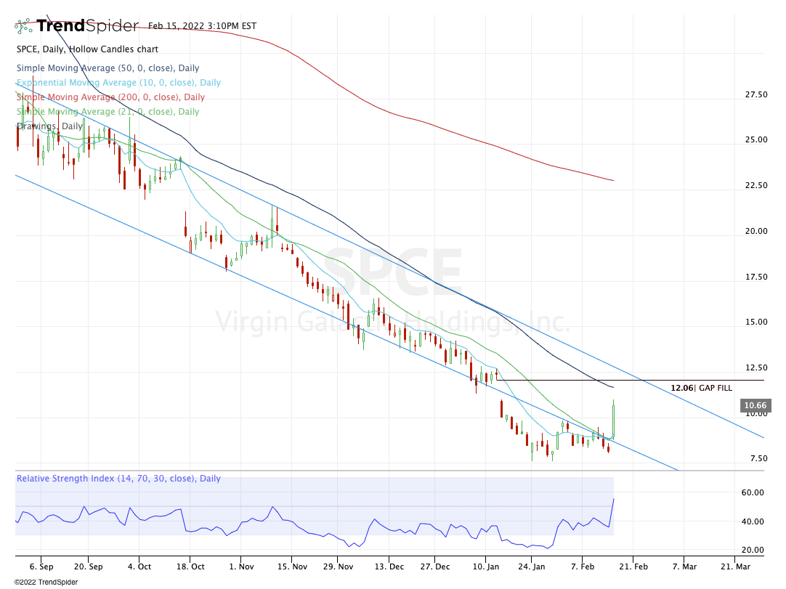Click the 29. Nov date label

[338, 566]
